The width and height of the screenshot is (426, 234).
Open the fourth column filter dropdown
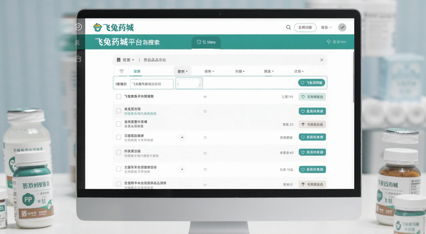(269, 71)
